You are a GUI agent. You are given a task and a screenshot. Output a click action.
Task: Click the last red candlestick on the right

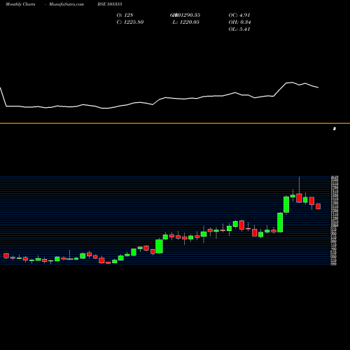coord(318,206)
